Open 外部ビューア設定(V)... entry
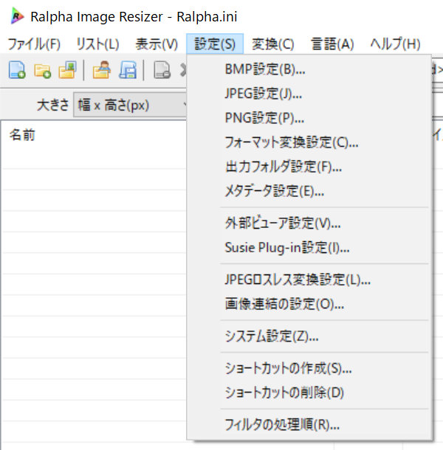 pos(309,223)
